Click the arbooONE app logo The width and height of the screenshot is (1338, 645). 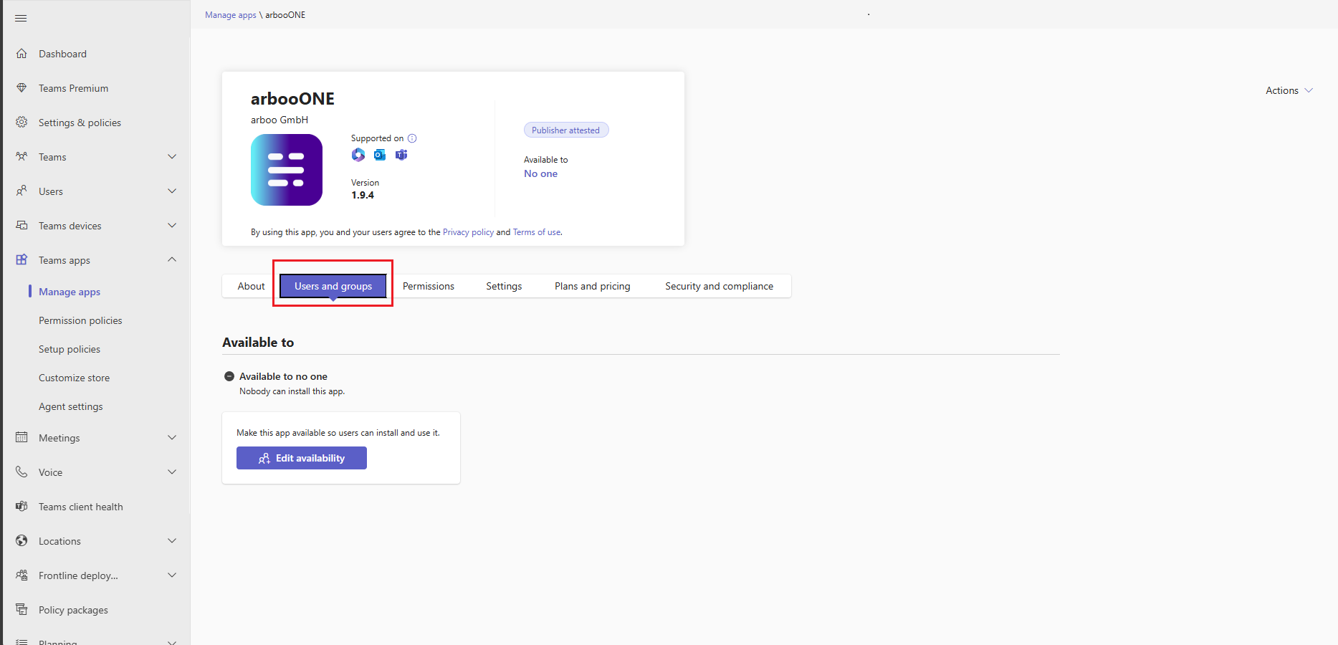tap(287, 170)
